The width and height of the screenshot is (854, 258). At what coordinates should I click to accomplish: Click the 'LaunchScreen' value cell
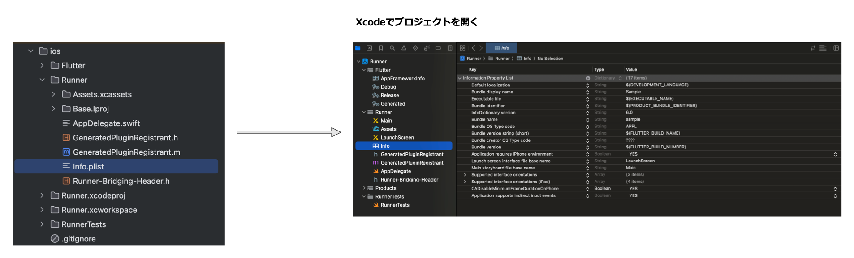pos(640,161)
